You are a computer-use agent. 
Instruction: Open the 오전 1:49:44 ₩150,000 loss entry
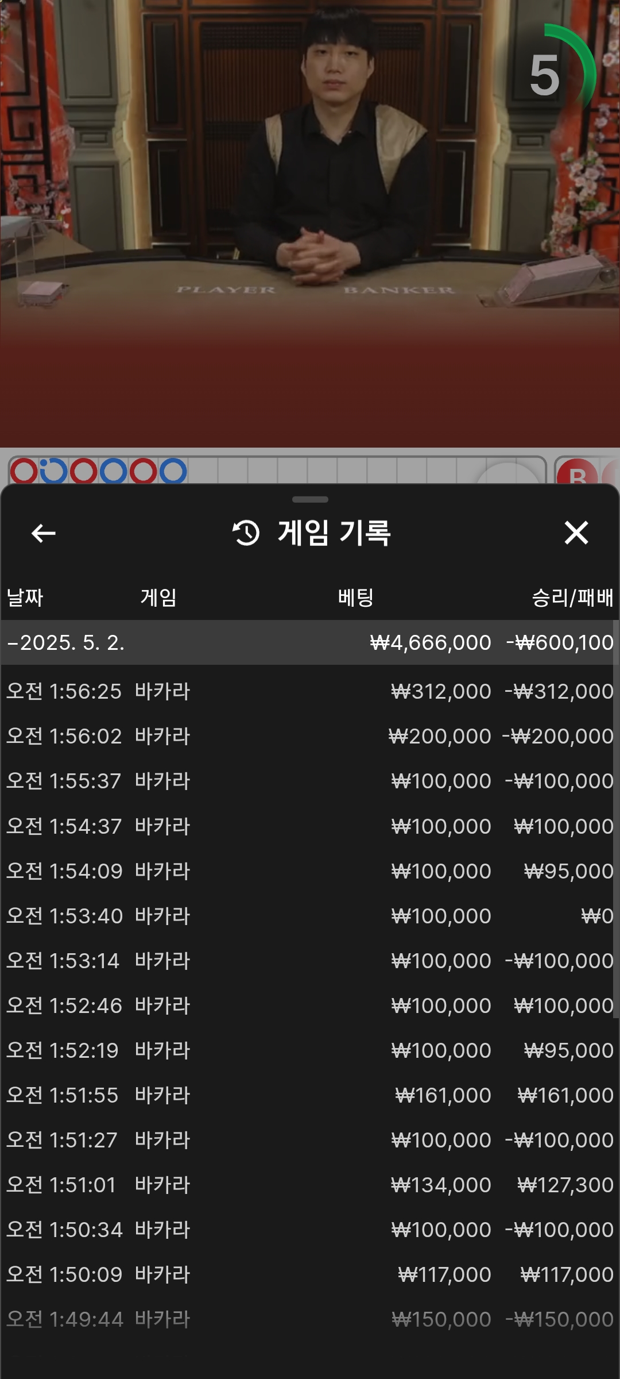(310, 1319)
